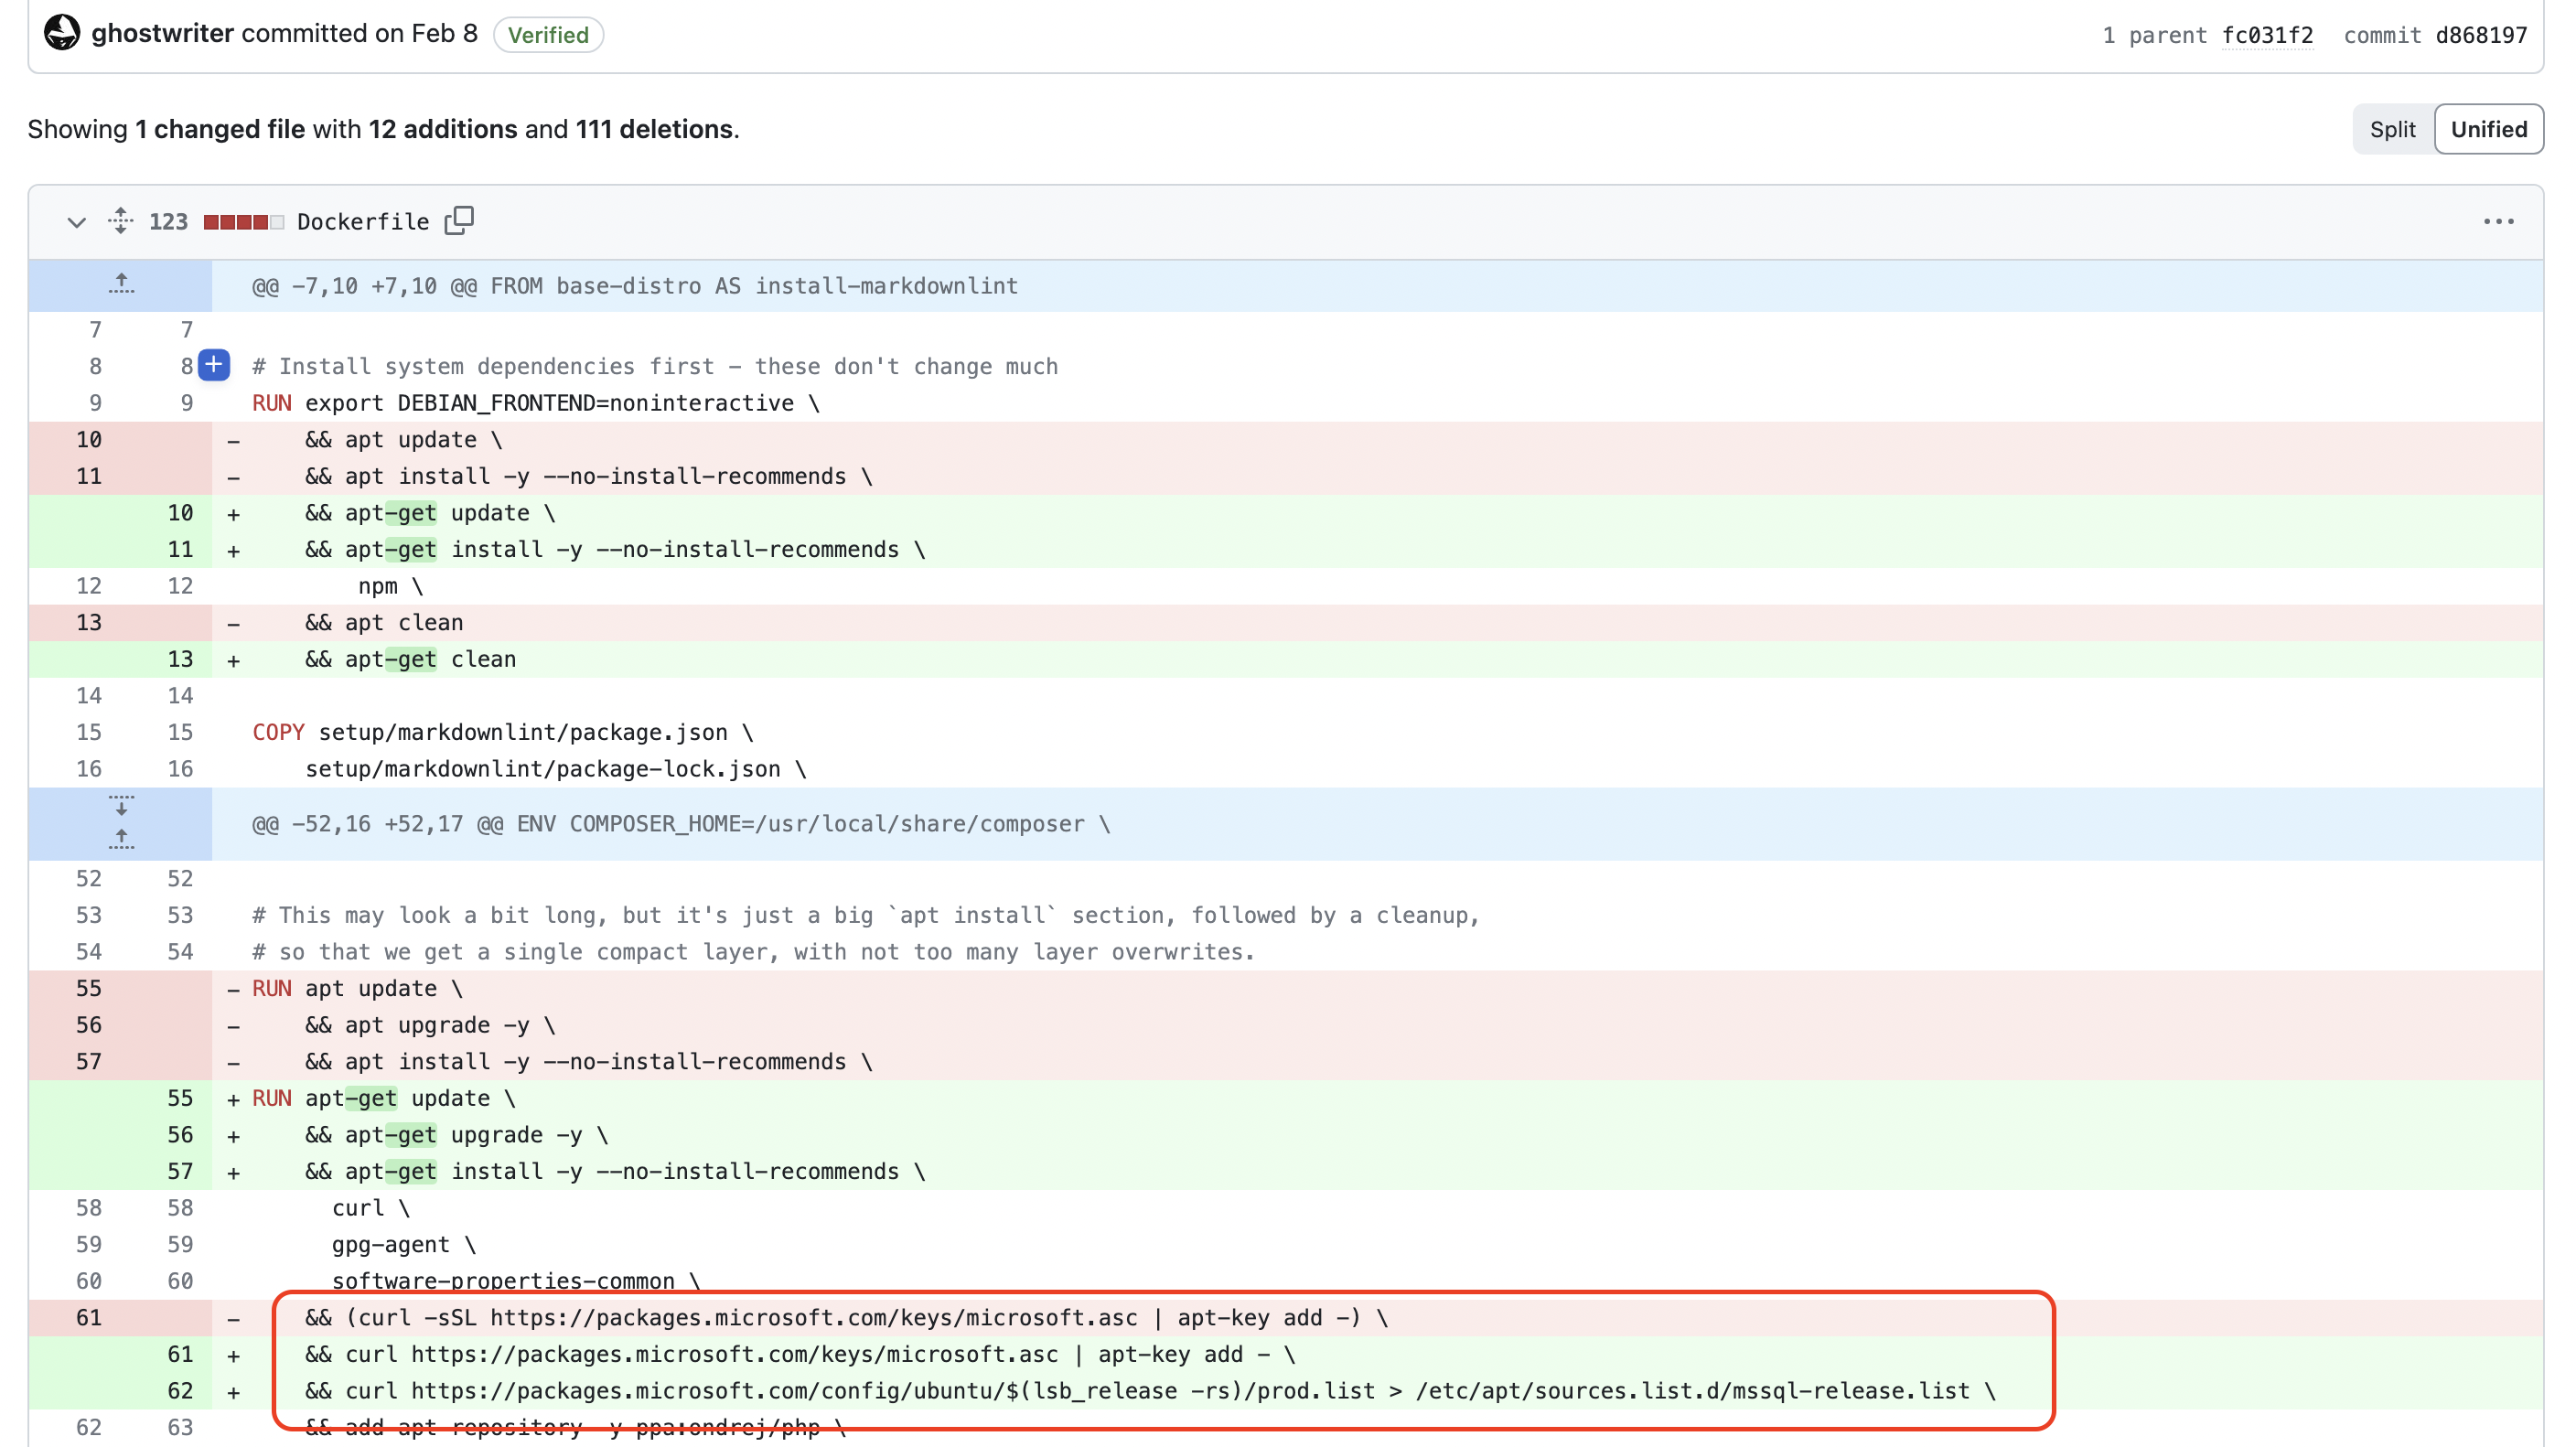Click the Verified badge
The width and height of the screenshot is (2576, 1447).
tap(548, 35)
